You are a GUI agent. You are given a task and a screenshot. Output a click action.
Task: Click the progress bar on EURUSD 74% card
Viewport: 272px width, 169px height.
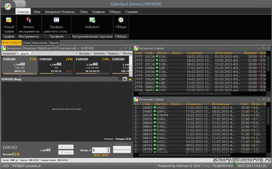point(56,73)
